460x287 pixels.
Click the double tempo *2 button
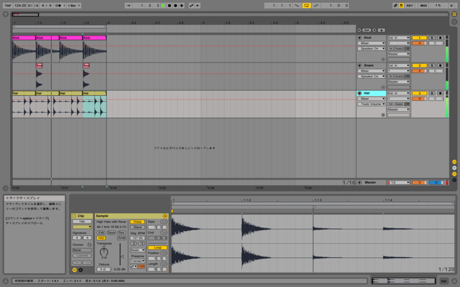(x=141, y=243)
